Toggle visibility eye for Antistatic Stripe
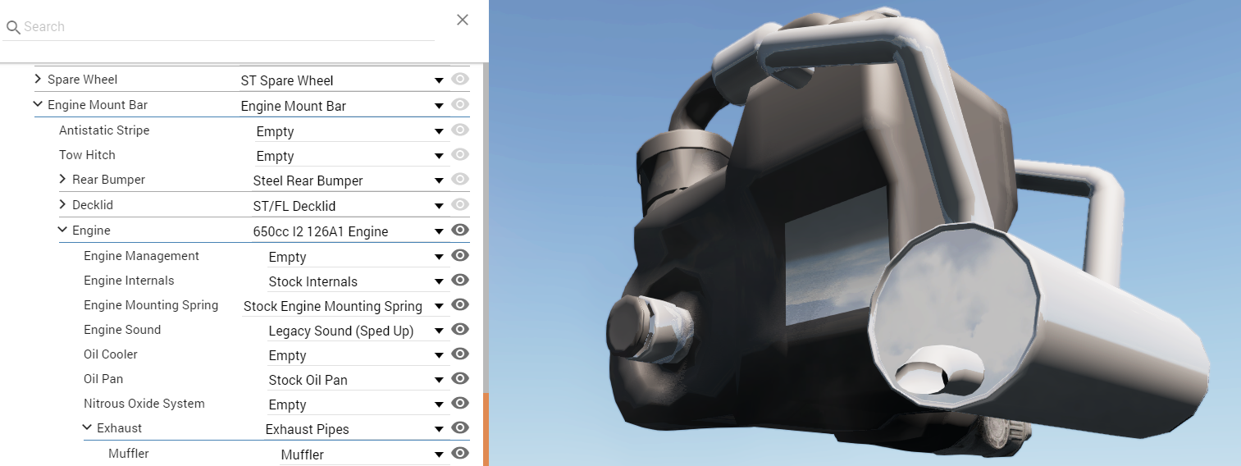The width and height of the screenshot is (1241, 466). click(460, 130)
